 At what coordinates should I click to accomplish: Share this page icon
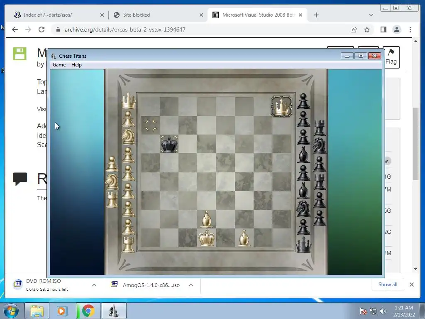click(354, 29)
